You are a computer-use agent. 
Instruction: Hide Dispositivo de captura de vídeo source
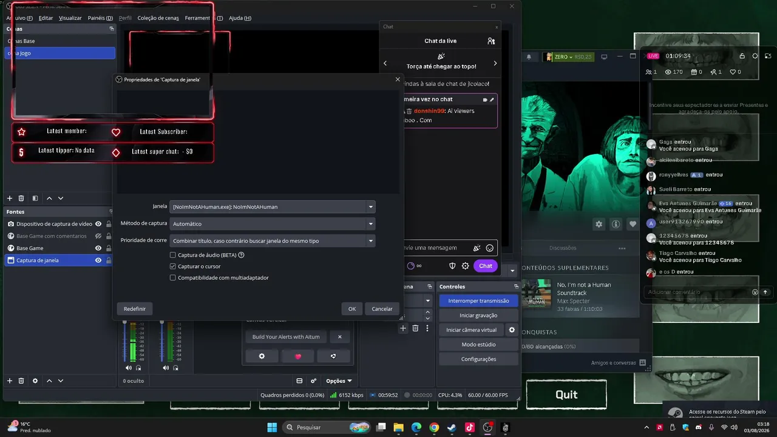(x=98, y=224)
